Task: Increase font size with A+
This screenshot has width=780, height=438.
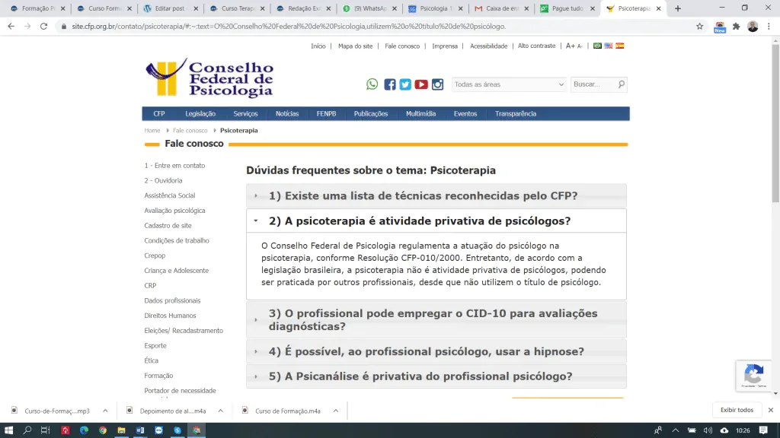Action: point(570,46)
